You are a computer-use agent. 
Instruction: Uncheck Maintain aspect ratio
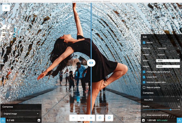144,82
